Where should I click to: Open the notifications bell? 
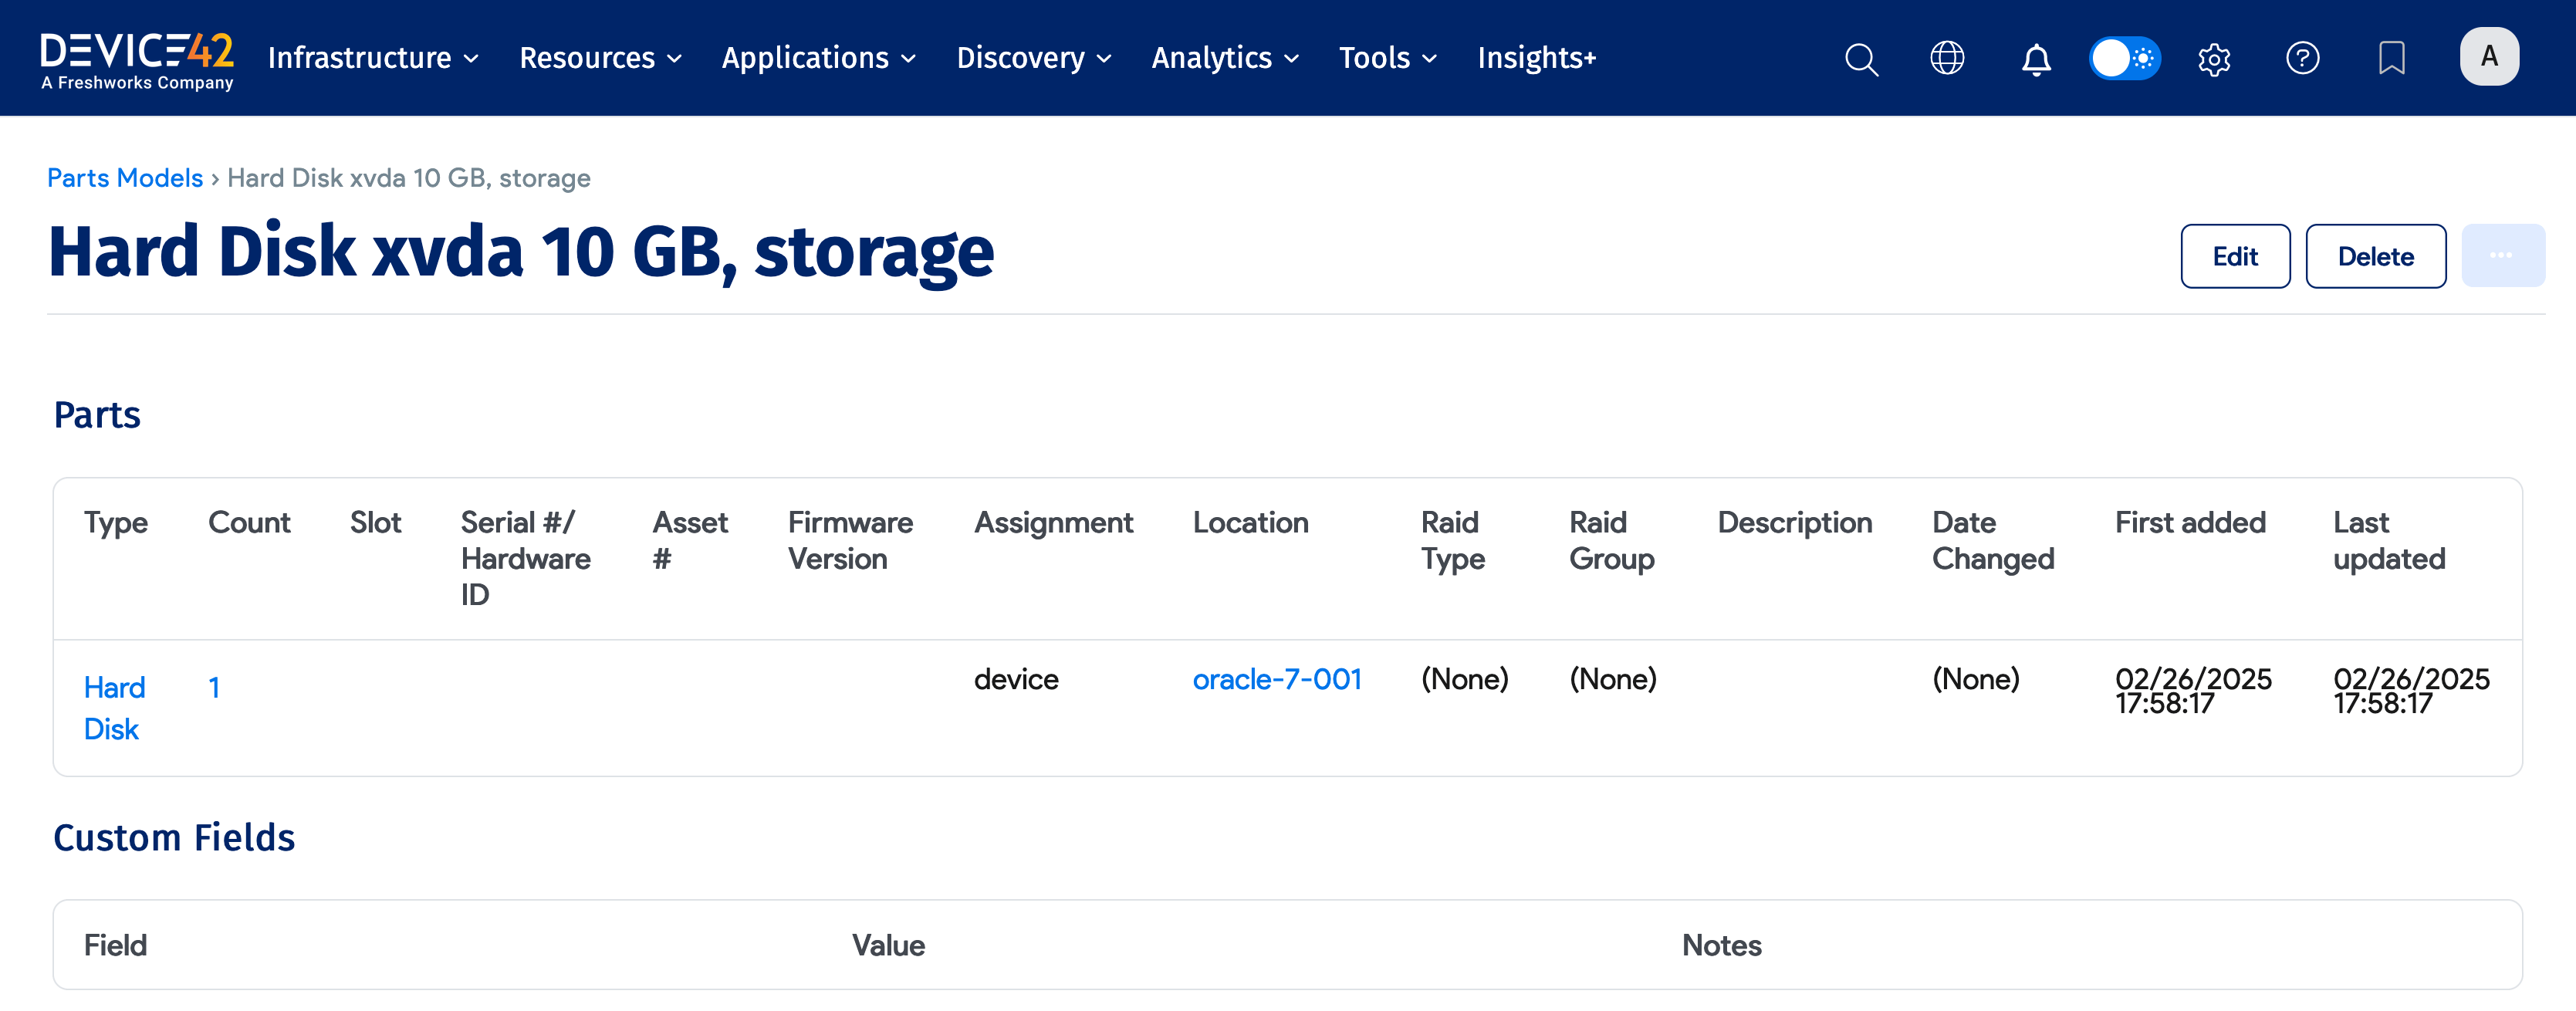point(2035,59)
